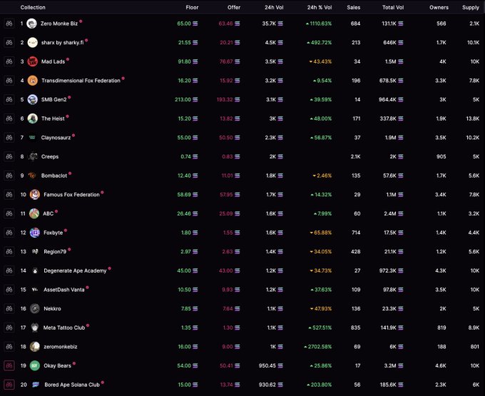Screen dimensions: 485x396
Task: Open the Degenerate Ape Academy name link
Action: 75,270
